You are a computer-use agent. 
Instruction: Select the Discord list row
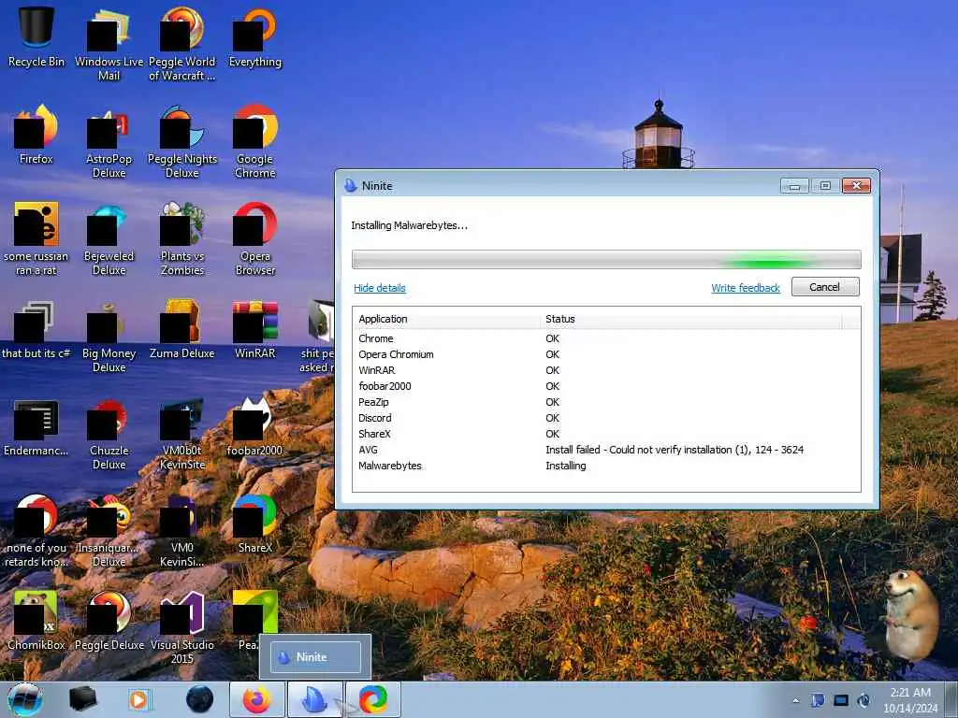pyautogui.click(x=606, y=418)
